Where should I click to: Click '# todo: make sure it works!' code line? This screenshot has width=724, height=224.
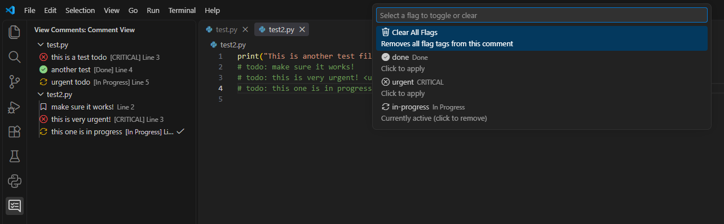[x=296, y=67]
